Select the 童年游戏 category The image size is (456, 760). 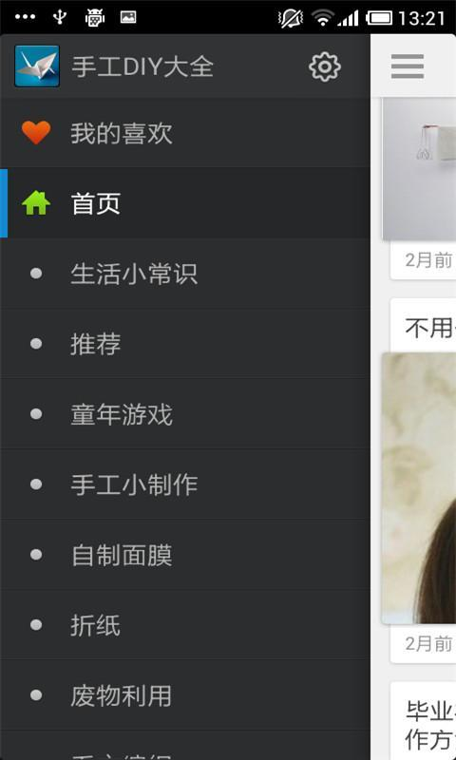tap(185, 414)
